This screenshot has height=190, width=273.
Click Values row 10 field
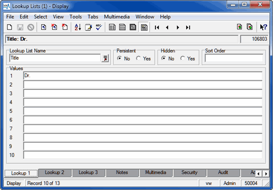tap(143, 155)
